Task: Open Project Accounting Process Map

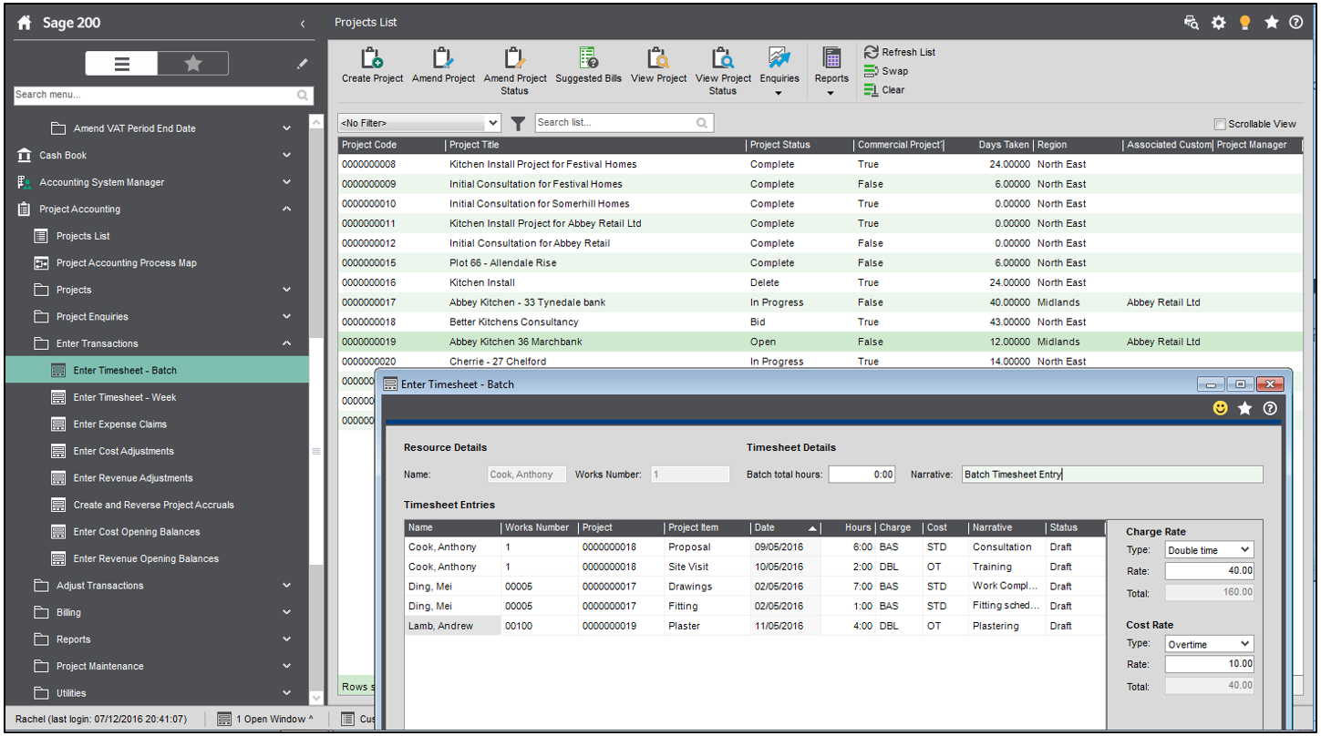Action: [x=126, y=263]
